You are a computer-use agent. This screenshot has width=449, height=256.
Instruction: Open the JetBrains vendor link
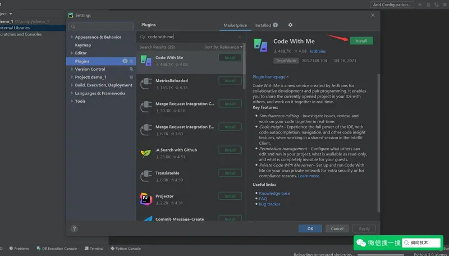tap(318, 51)
